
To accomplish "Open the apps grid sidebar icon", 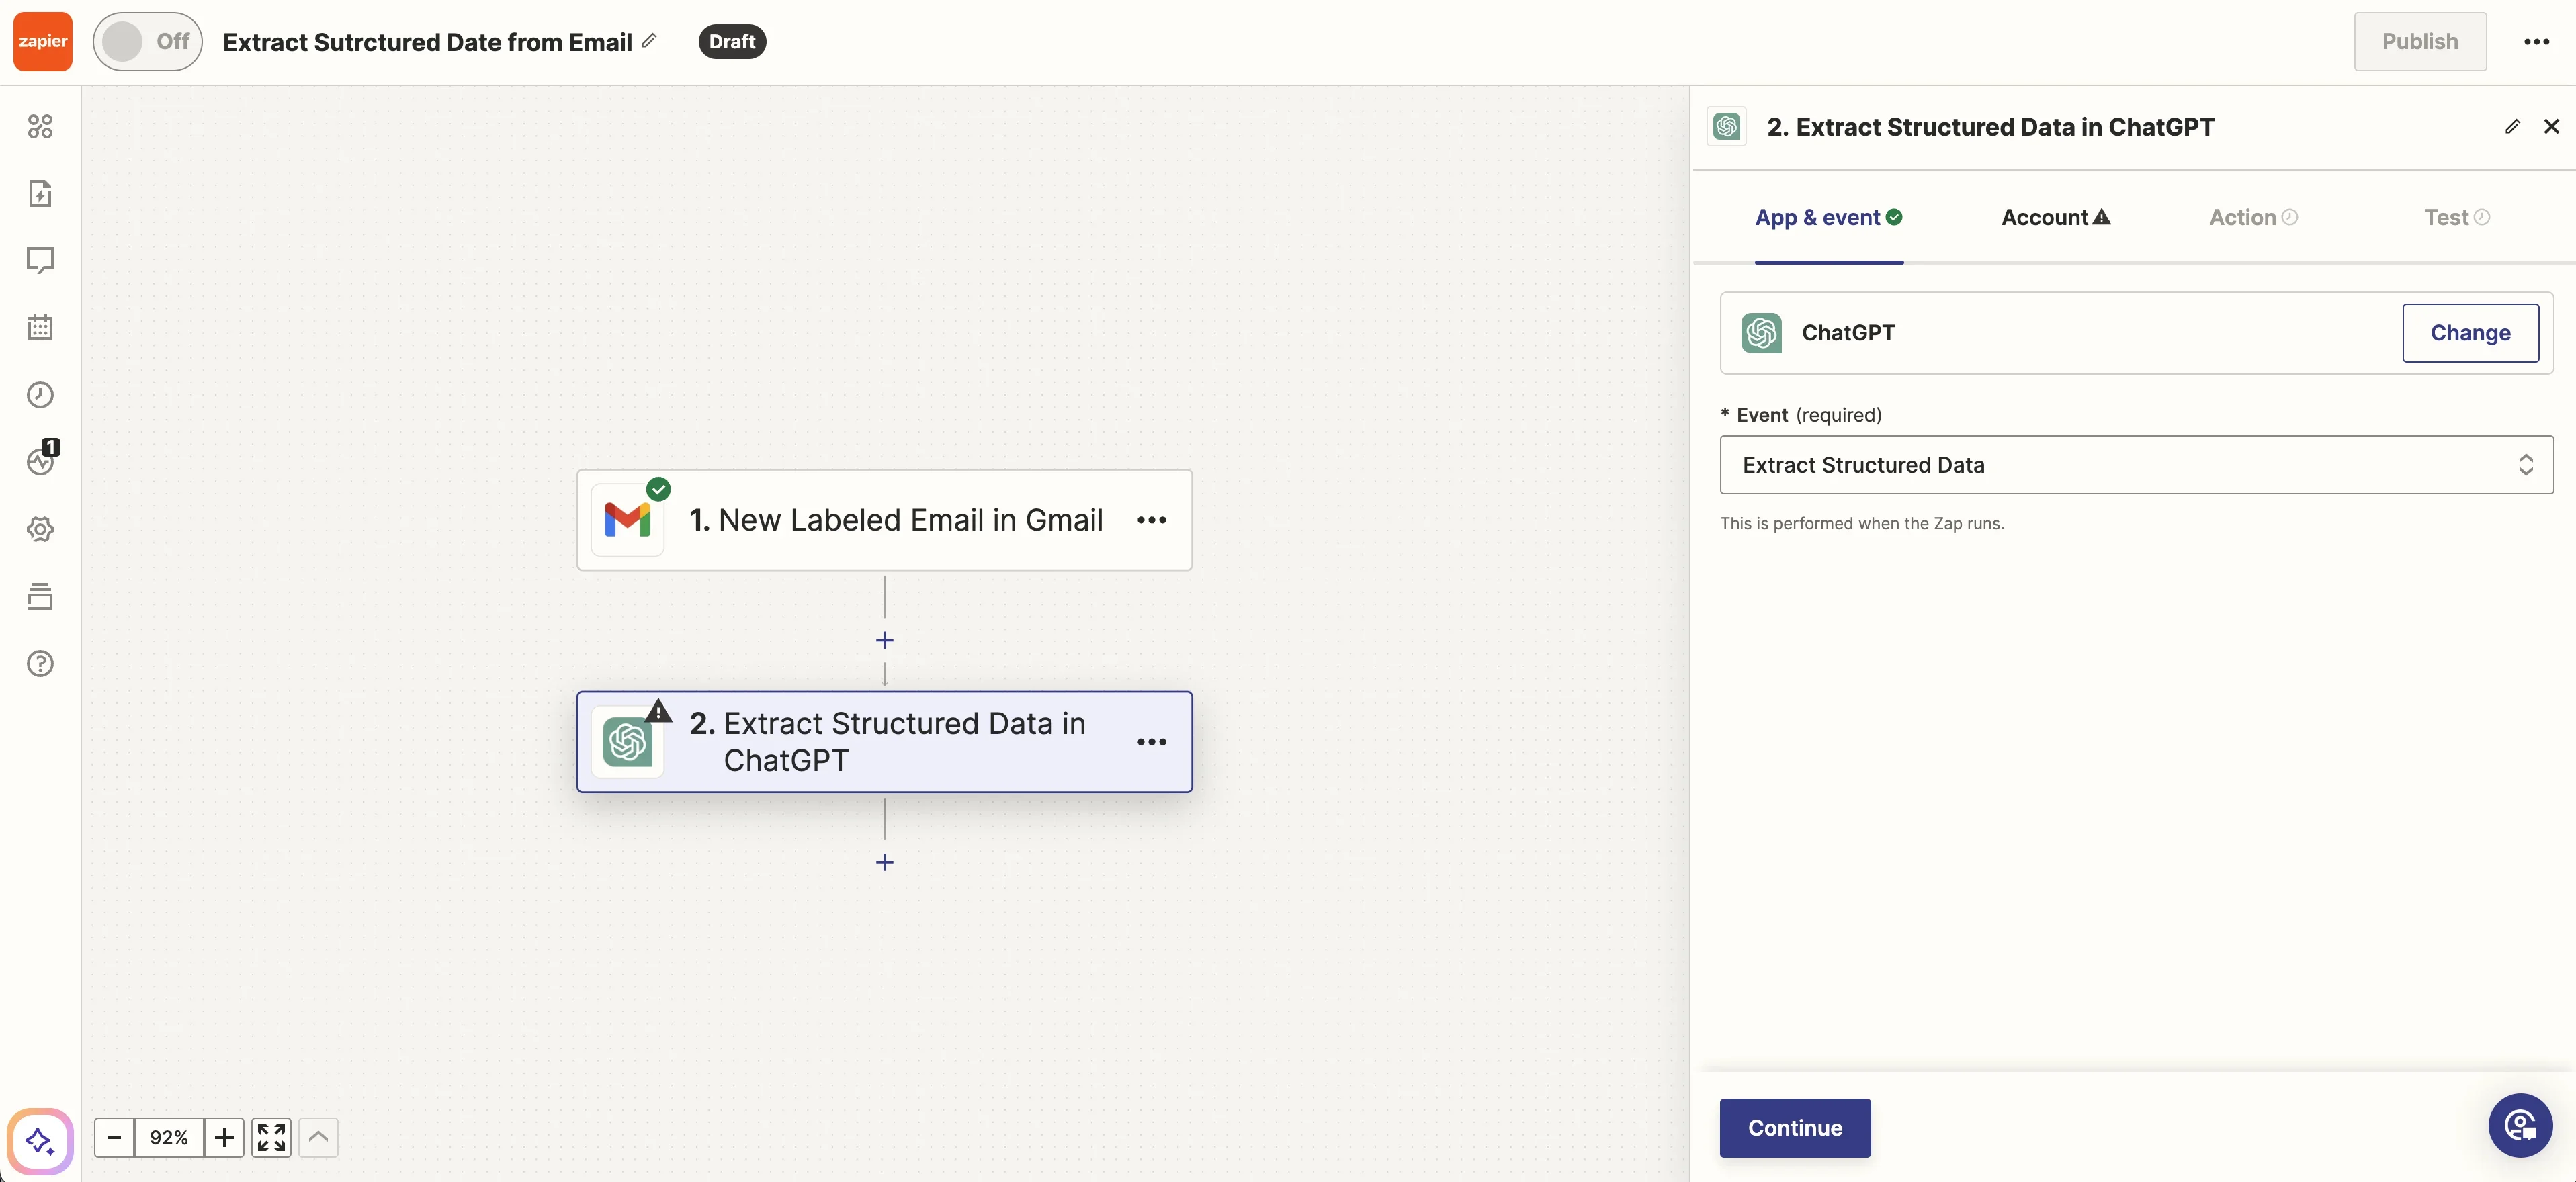I will [x=40, y=126].
